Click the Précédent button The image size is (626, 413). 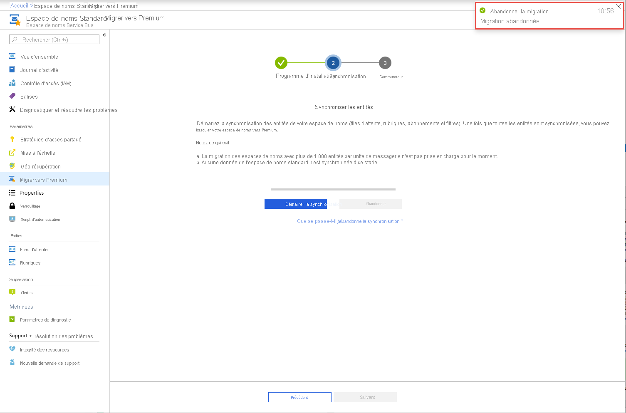tap(300, 397)
